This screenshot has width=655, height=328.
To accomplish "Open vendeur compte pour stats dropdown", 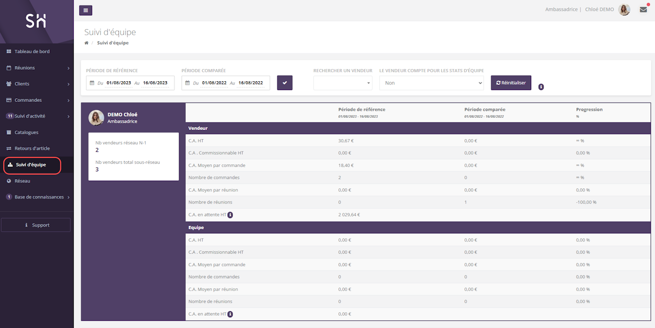I will point(431,83).
